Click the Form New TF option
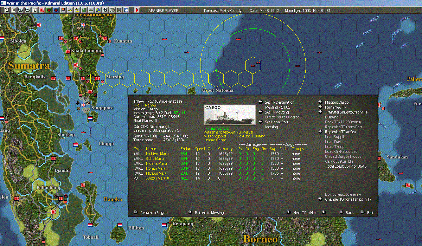 pos(335,107)
